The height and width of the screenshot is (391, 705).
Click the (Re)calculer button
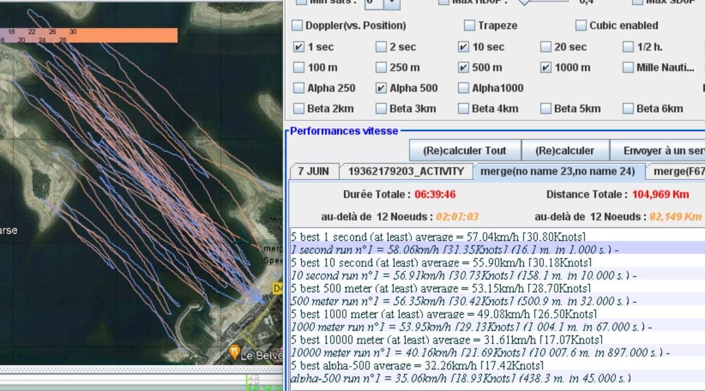(x=565, y=151)
